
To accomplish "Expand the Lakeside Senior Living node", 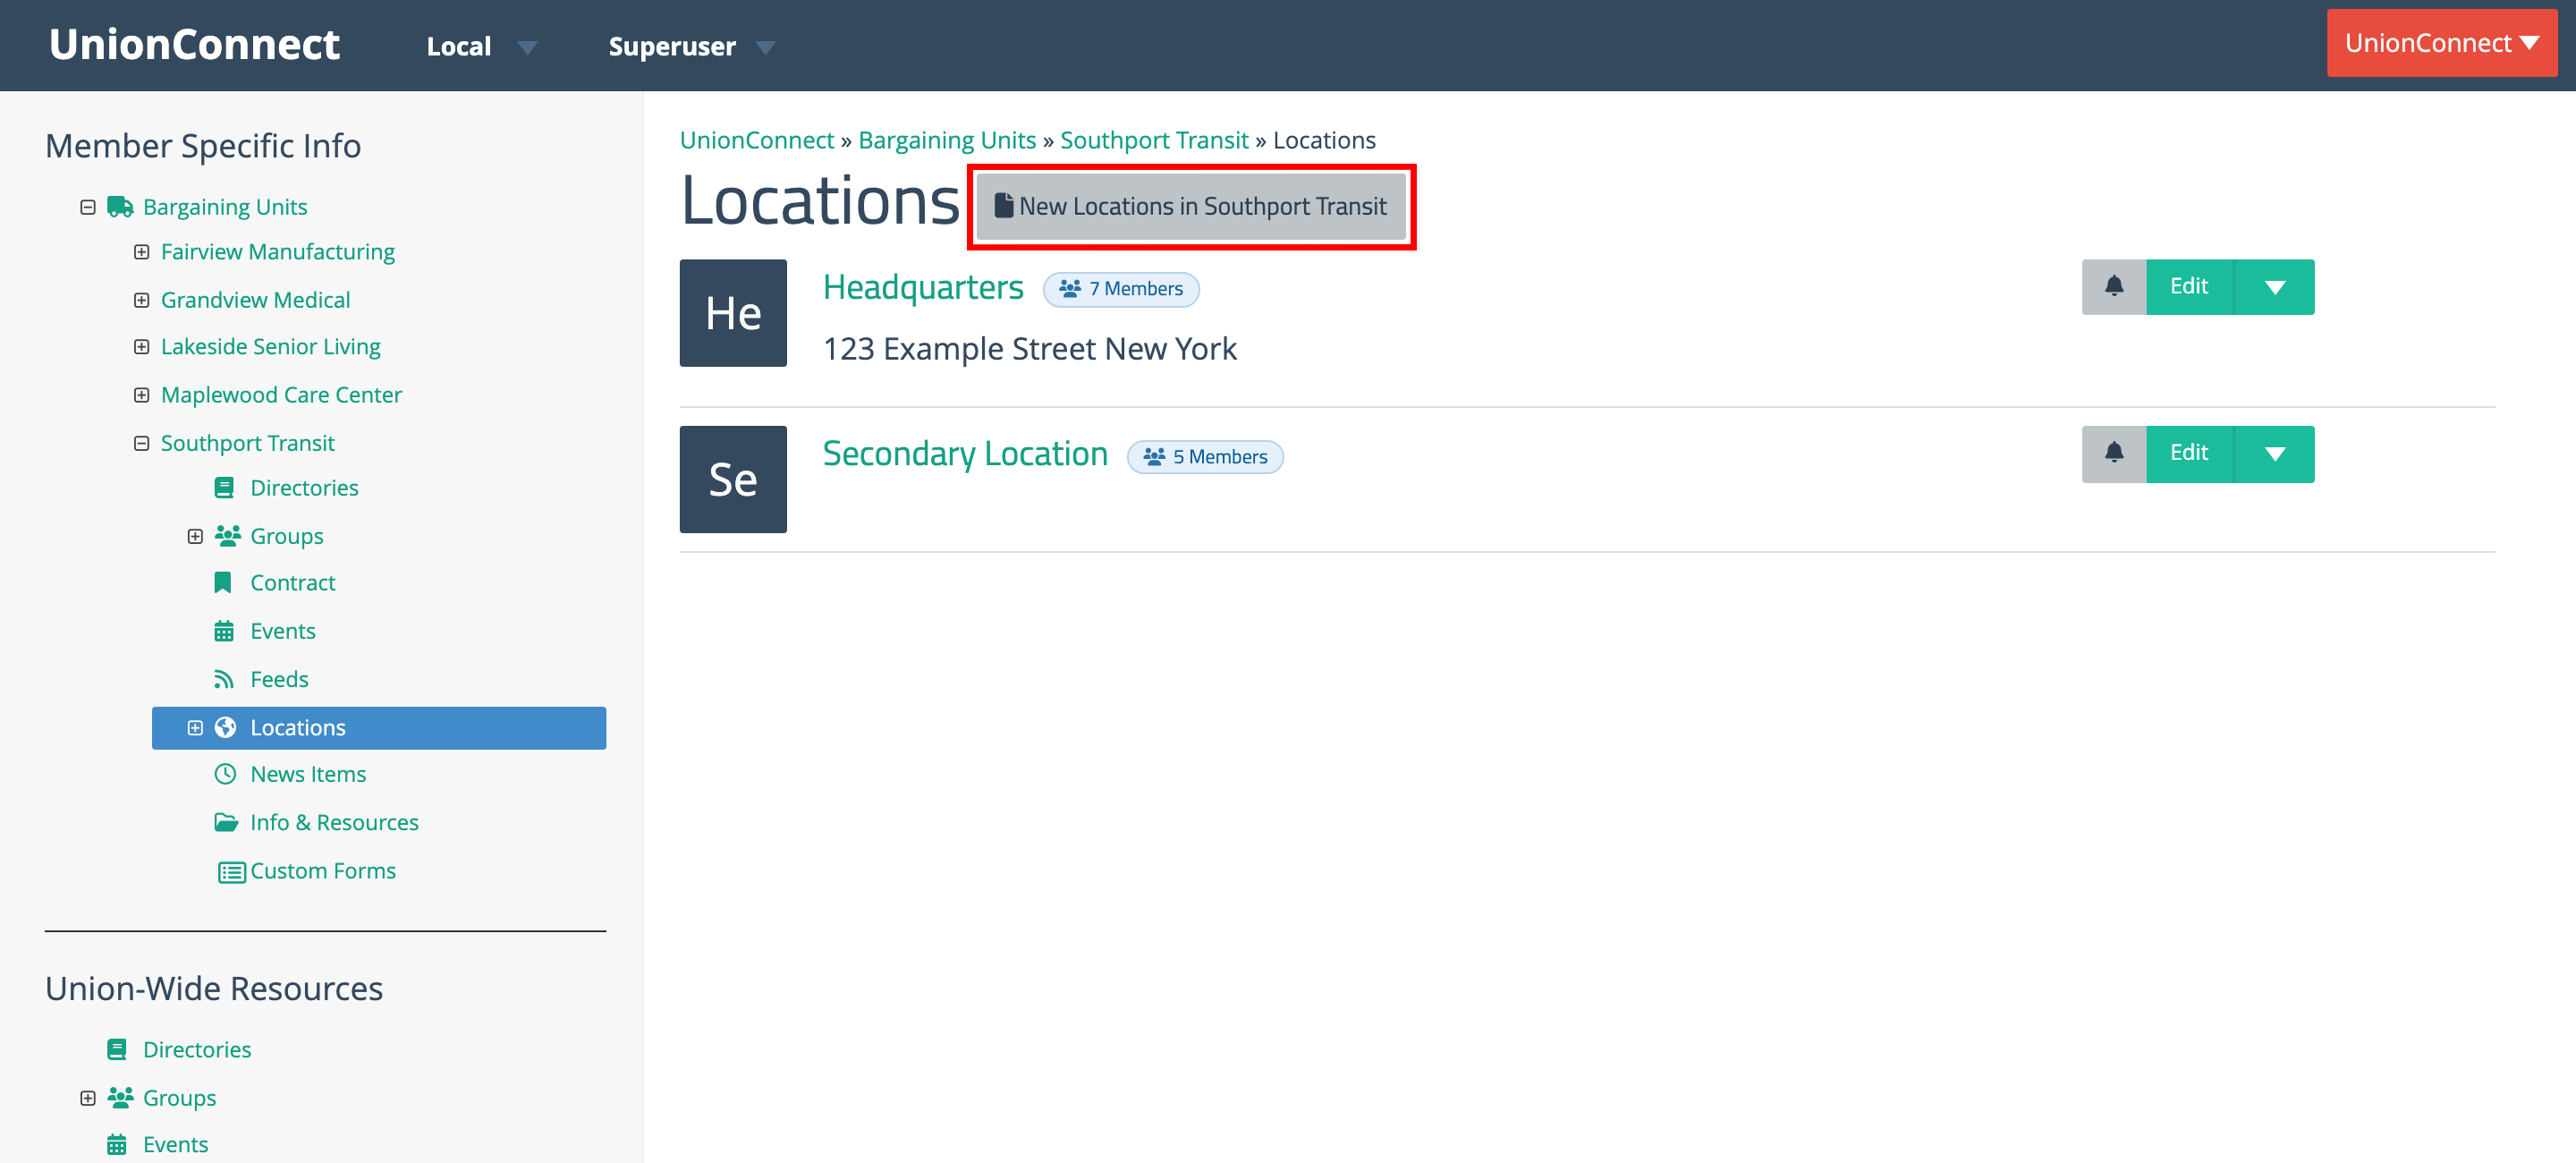I will [142, 347].
